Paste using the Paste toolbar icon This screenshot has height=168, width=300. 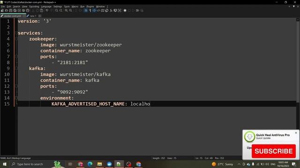42,10
